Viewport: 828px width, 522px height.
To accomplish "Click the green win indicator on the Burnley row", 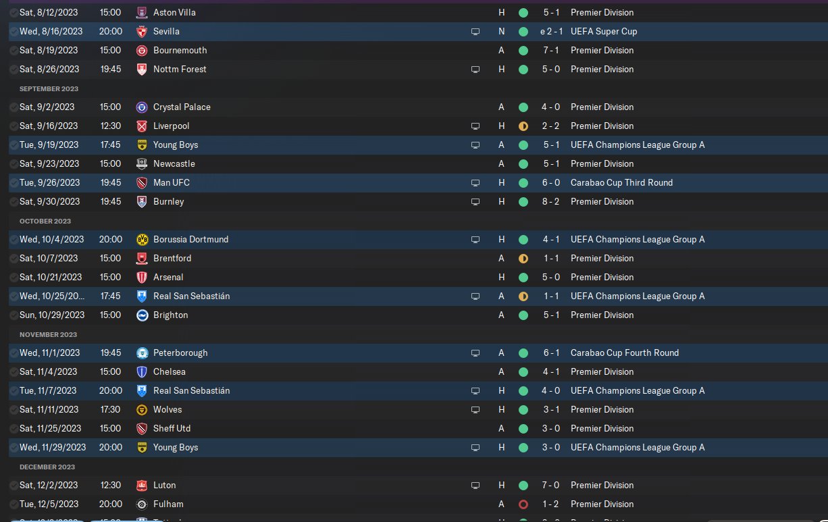I will 523,201.
